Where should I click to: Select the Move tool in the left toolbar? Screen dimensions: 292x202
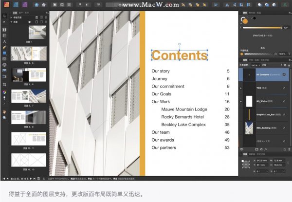click(4, 16)
